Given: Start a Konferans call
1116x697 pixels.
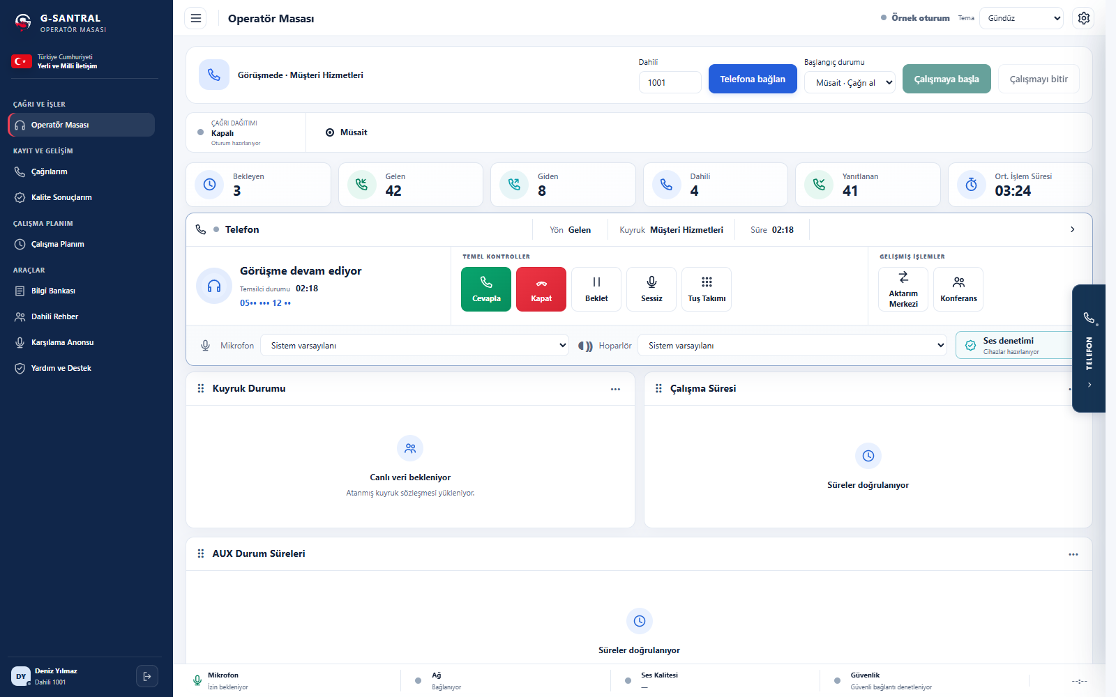Looking at the screenshot, I should pyautogui.click(x=958, y=289).
